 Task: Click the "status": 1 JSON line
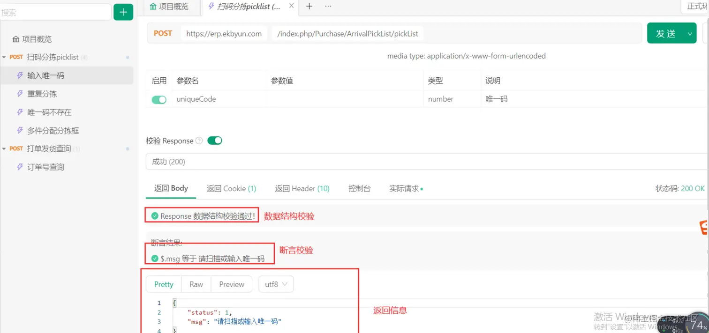click(210, 312)
